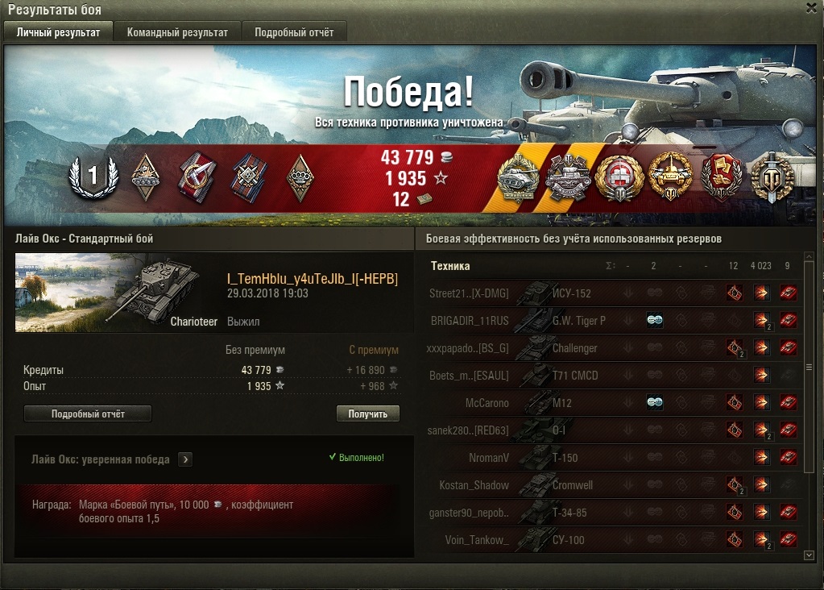Image resolution: width=824 pixels, height=590 pixels.
Task: Expand the Лайв Окс mission arrow
Action: pos(185,459)
